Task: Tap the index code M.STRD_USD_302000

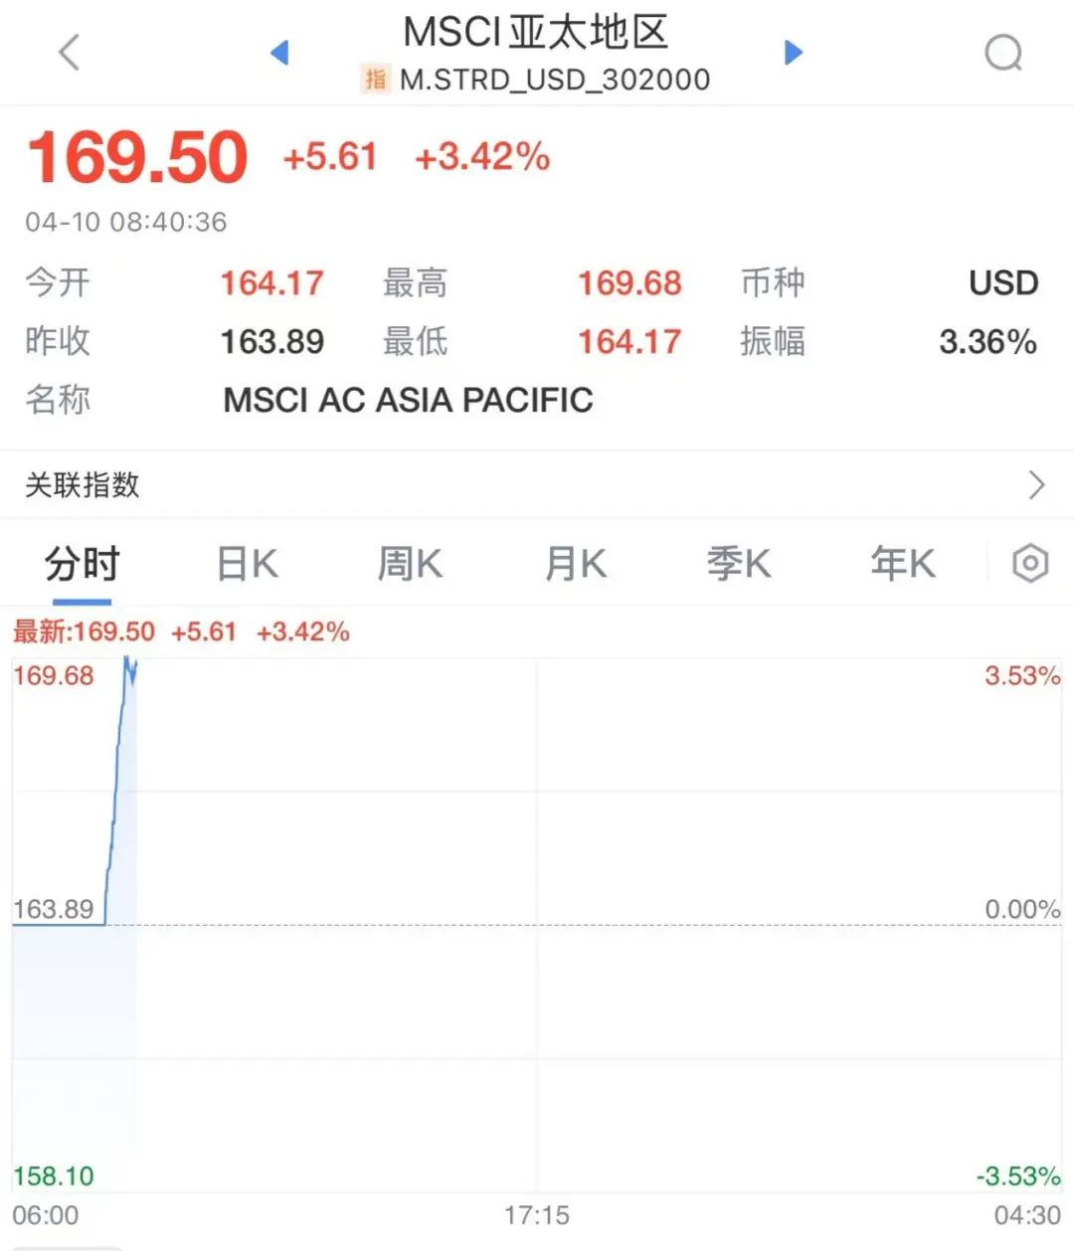Action: coord(555,80)
